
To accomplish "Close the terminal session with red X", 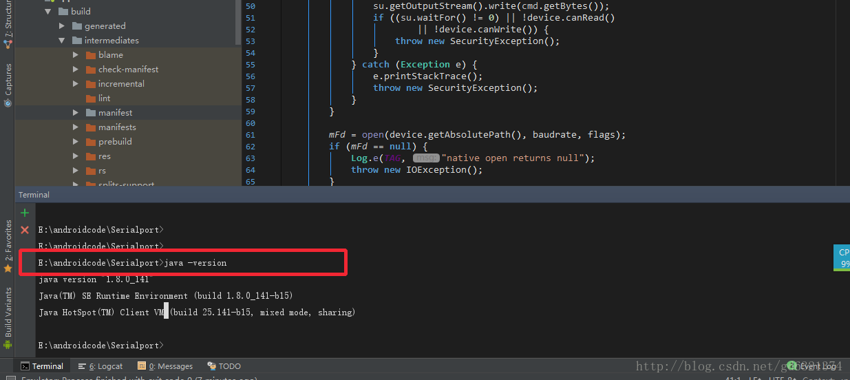I will point(25,230).
